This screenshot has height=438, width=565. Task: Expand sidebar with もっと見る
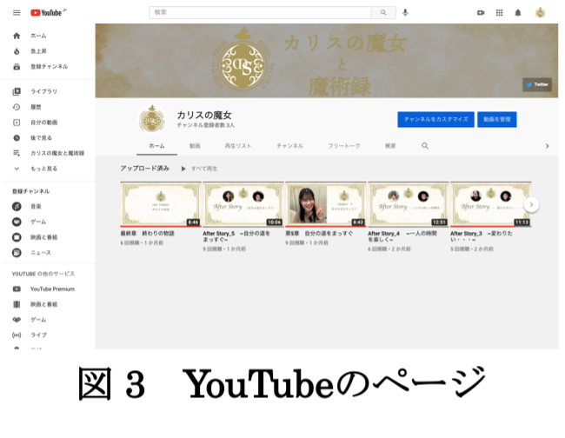43,168
